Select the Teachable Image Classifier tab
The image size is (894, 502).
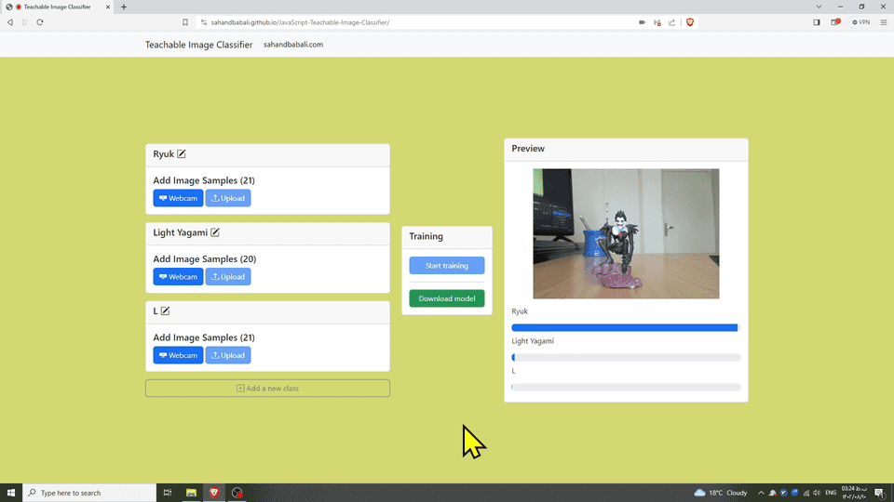[57, 7]
